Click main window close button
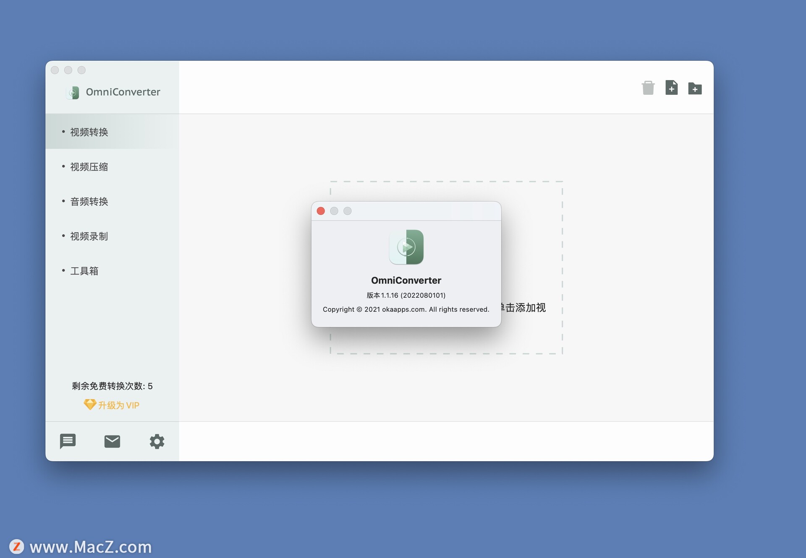Image resolution: width=806 pixels, height=558 pixels. click(x=55, y=70)
